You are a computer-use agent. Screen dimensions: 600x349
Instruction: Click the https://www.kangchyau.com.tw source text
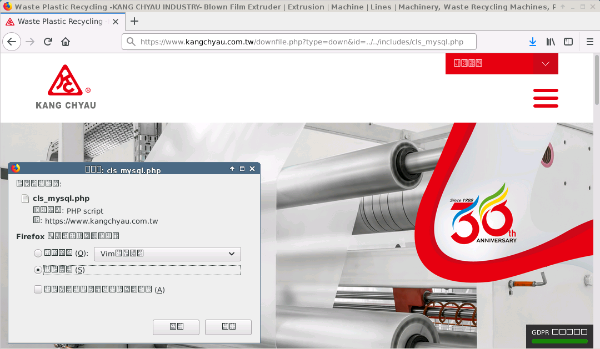pos(102,221)
